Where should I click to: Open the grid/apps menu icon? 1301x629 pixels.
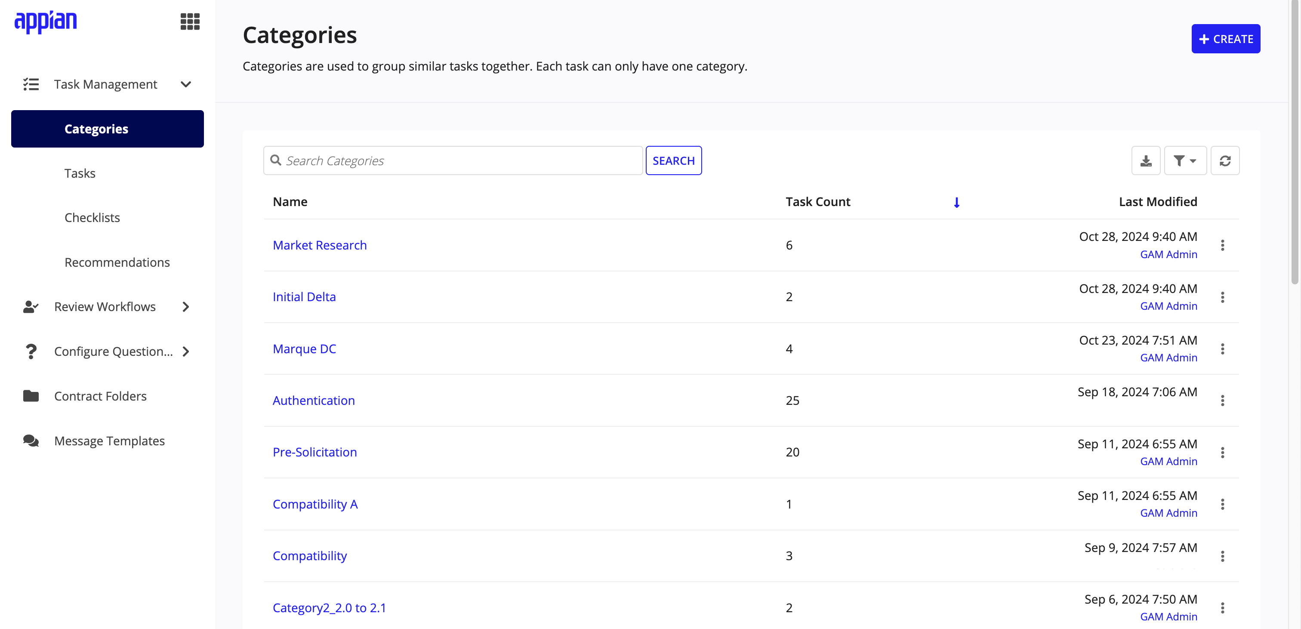(190, 22)
